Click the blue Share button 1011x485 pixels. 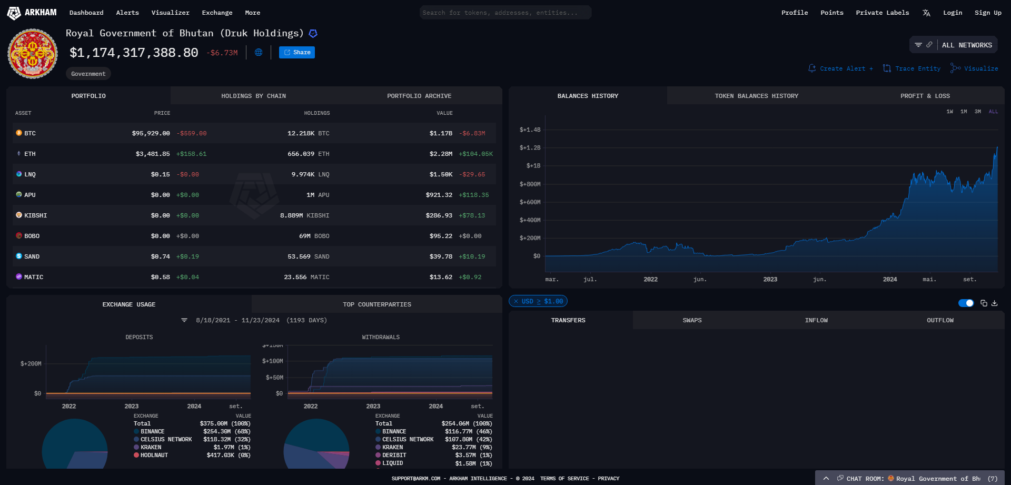point(297,52)
